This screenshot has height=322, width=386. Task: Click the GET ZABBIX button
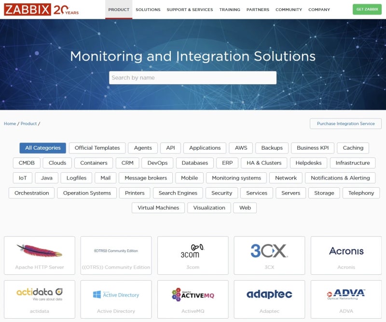tap(367, 9)
